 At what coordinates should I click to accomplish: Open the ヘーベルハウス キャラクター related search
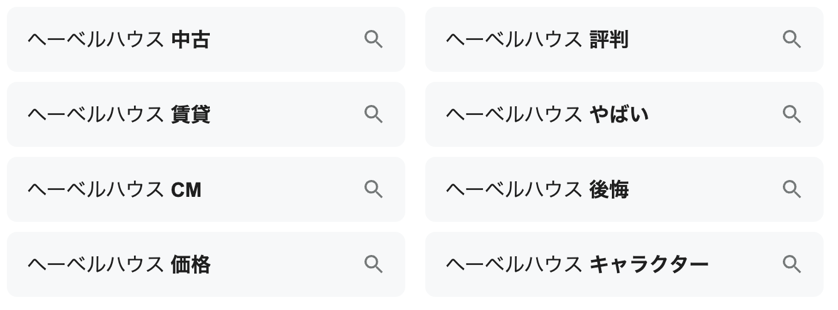click(x=576, y=265)
